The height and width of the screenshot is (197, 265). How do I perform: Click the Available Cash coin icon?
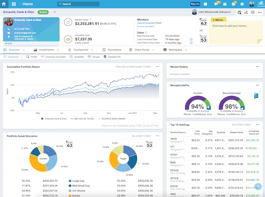coord(68,39)
